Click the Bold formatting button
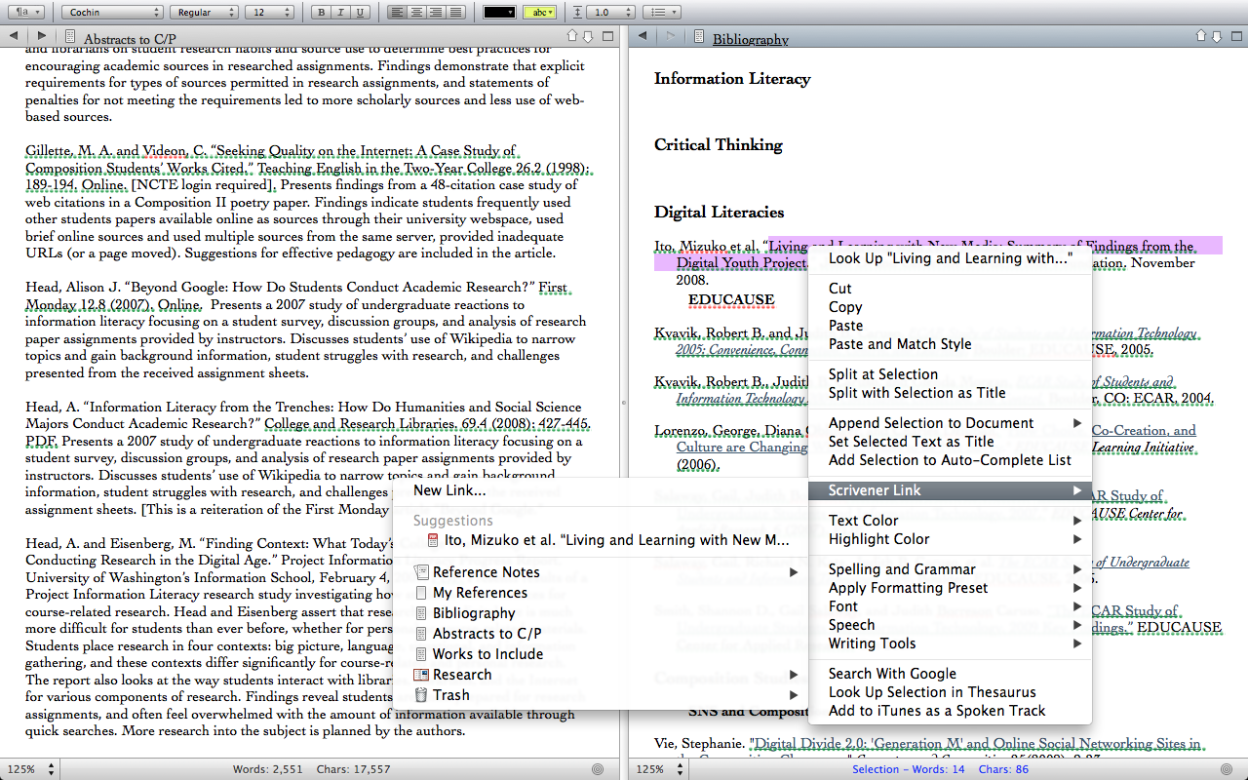1248x780 pixels. tap(323, 13)
